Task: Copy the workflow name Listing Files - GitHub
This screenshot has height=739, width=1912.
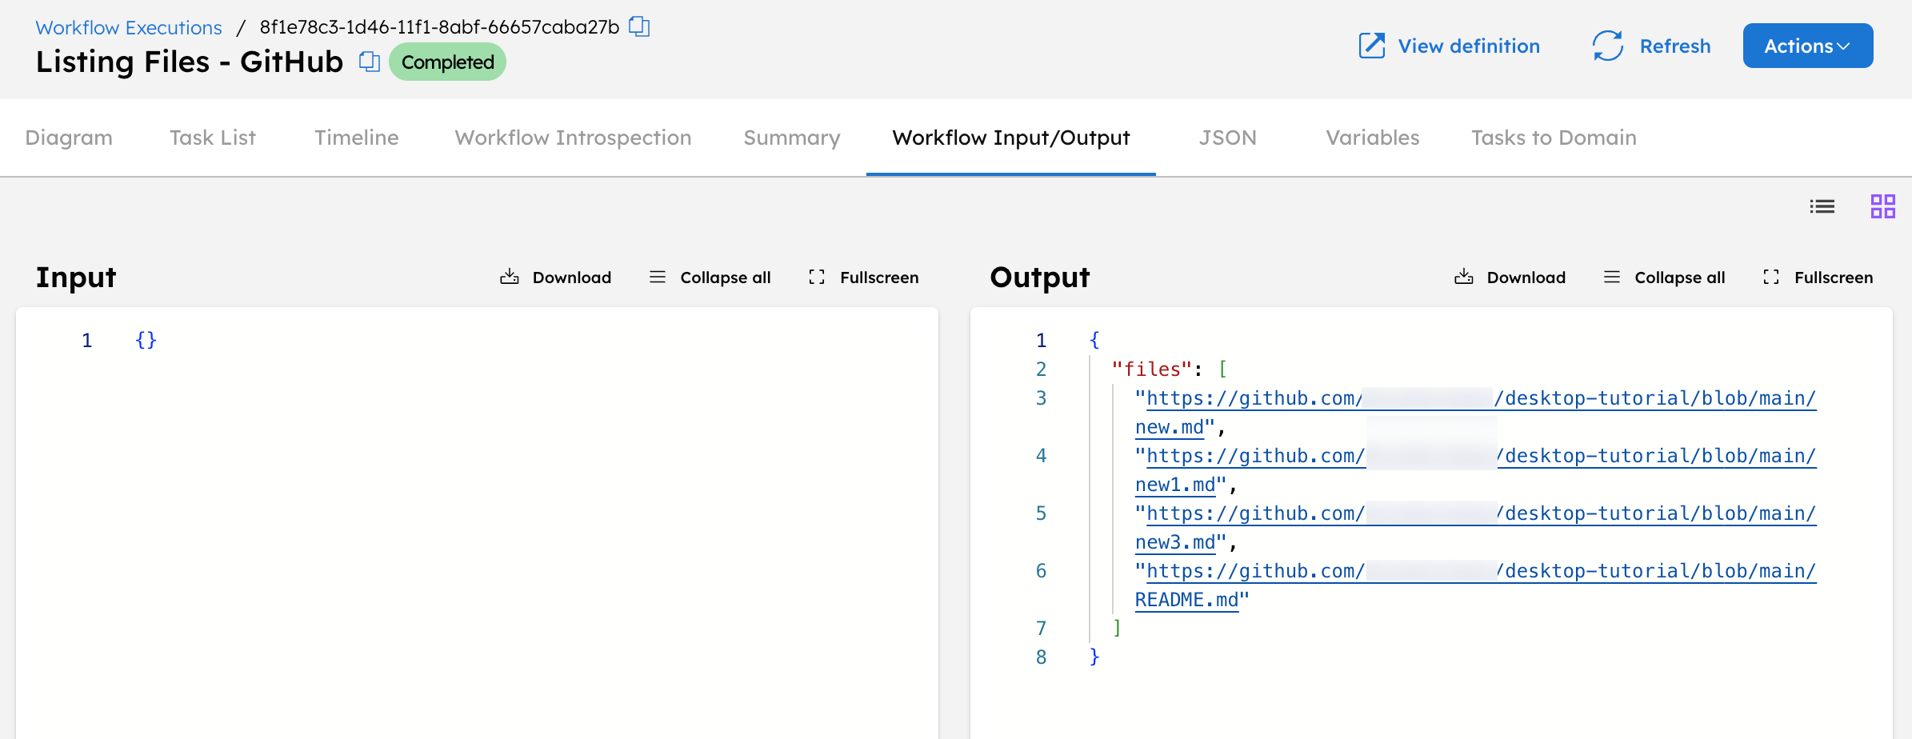Action: [369, 62]
